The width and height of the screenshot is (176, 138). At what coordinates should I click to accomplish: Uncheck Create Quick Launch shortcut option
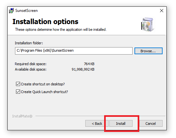coord(18,92)
